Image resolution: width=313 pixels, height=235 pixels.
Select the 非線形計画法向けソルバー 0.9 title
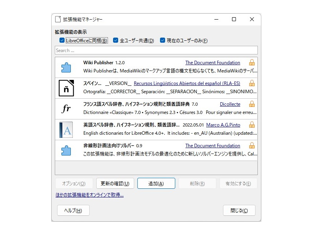click(113, 146)
